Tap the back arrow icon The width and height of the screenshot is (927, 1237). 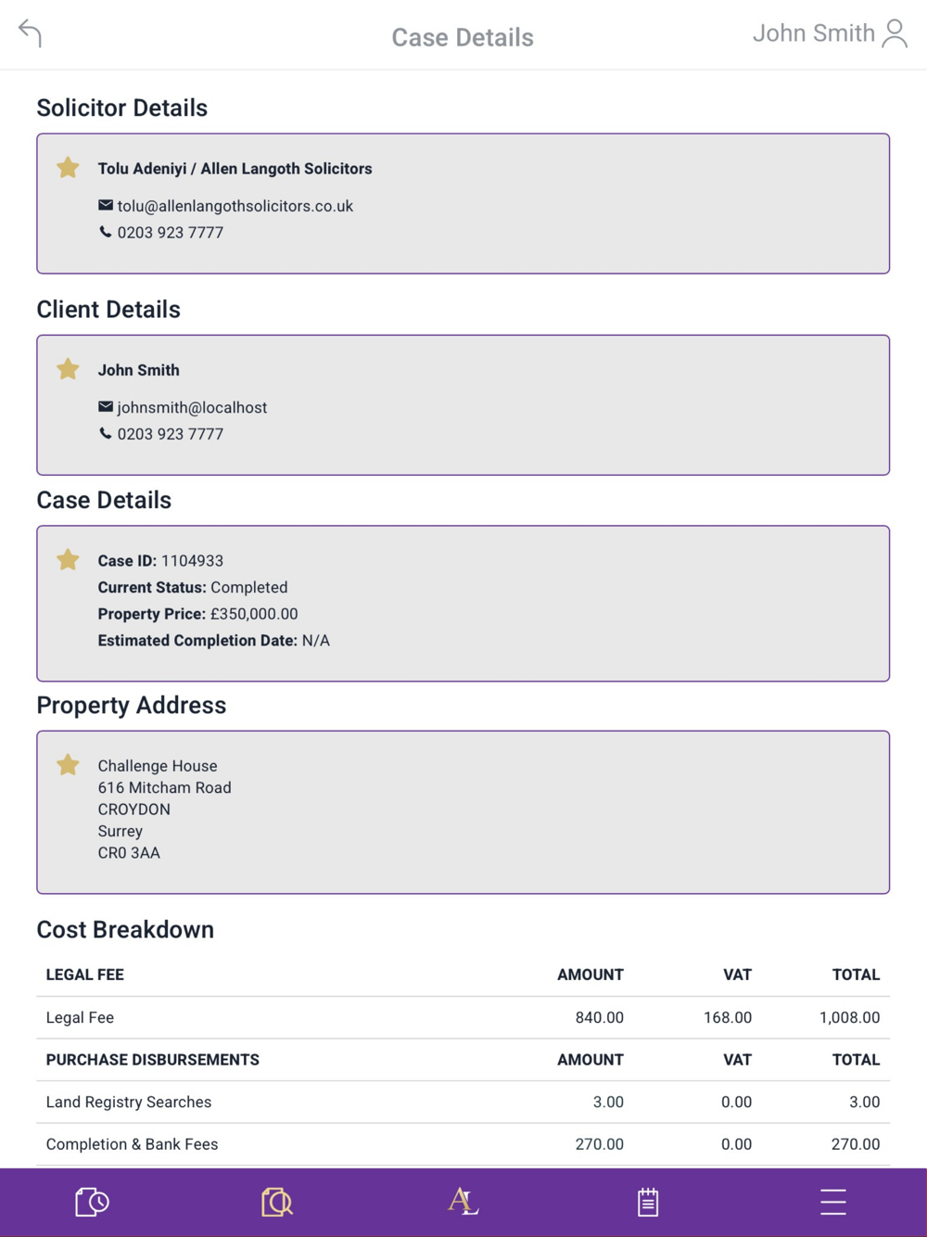coord(31,33)
